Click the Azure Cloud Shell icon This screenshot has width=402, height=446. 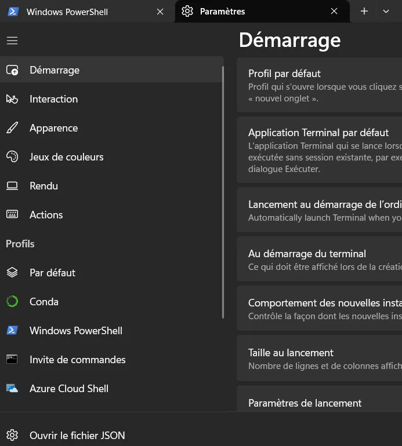[x=12, y=388]
